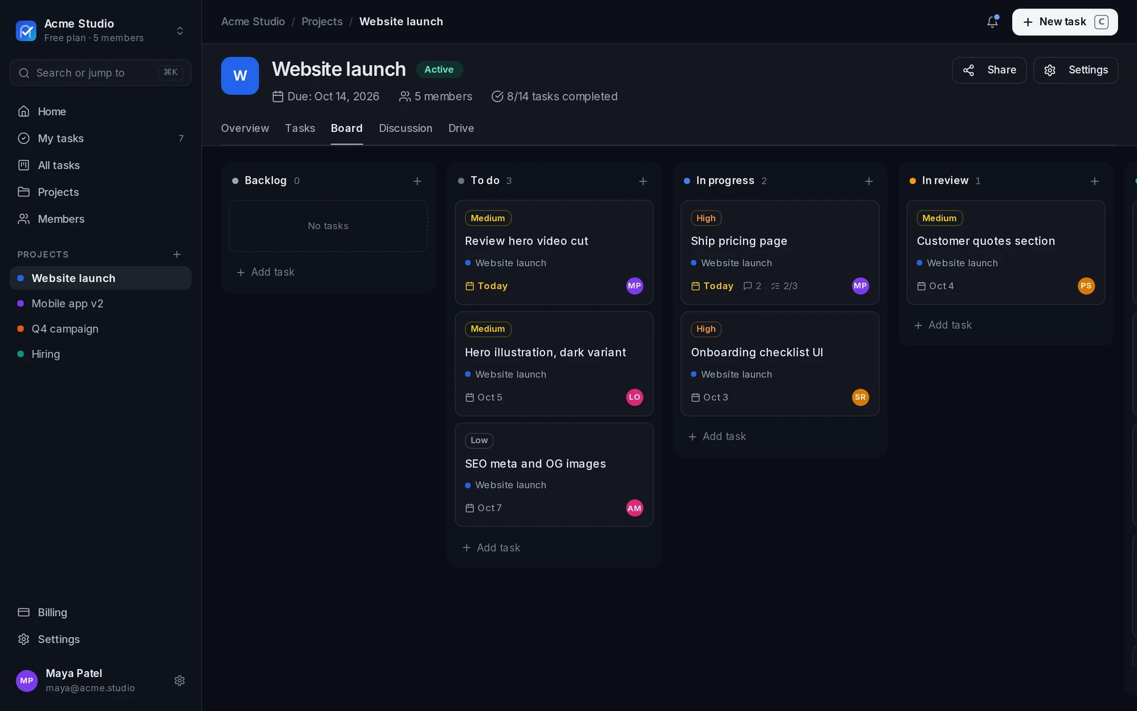Click the Active status badge
The height and width of the screenshot is (711, 1137).
tap(439, 70)
